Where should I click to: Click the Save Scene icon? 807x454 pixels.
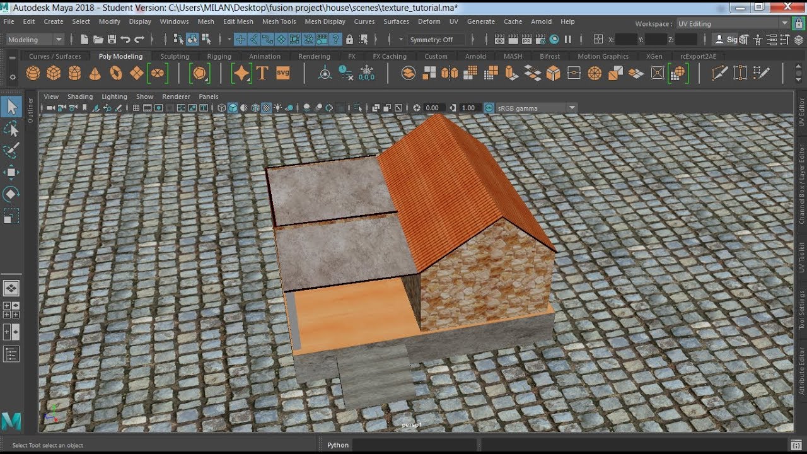112,39
